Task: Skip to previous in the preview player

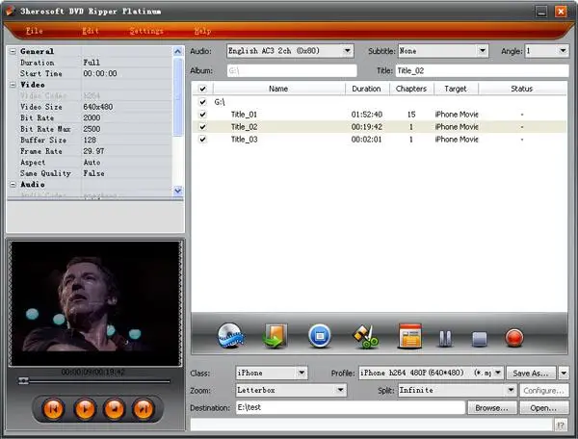Action: tap(53, 409)
